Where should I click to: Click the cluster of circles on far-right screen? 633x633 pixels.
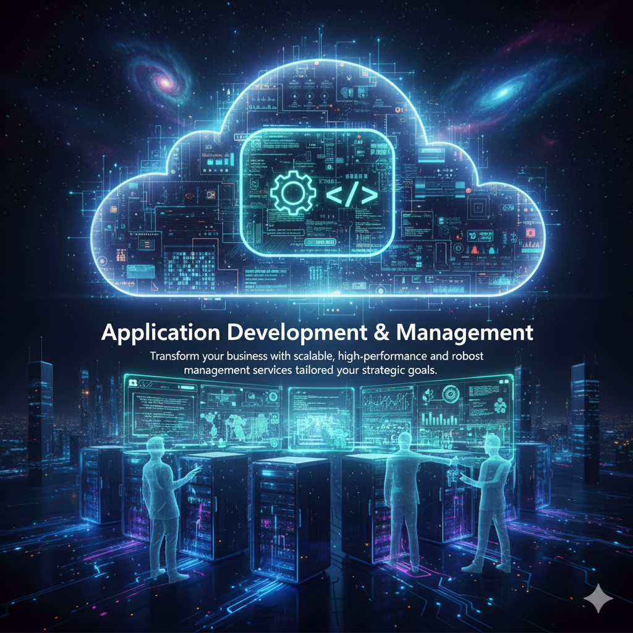tap(498, 406)
